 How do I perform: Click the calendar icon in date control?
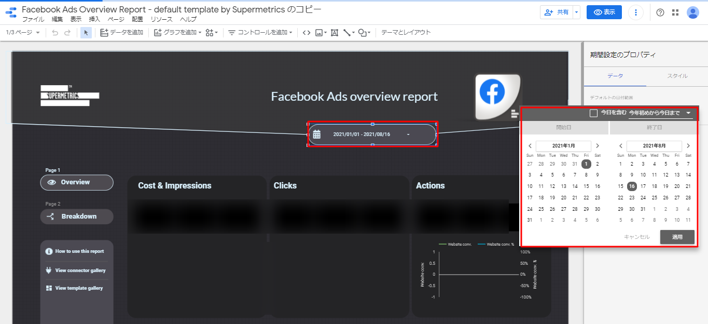(316, 134)
